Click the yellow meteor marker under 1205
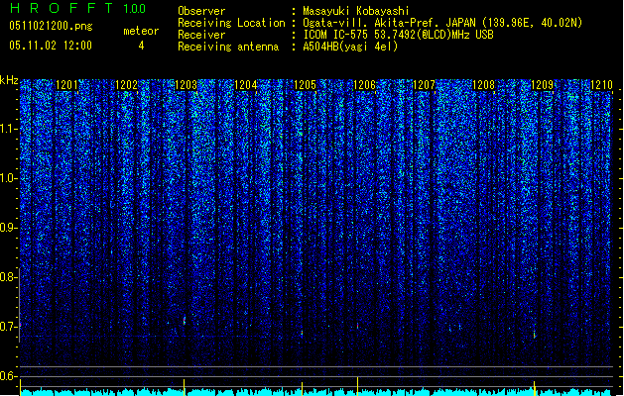Image resolution: width=624 pixels, height=396 pixels. (x=302, y=388)
